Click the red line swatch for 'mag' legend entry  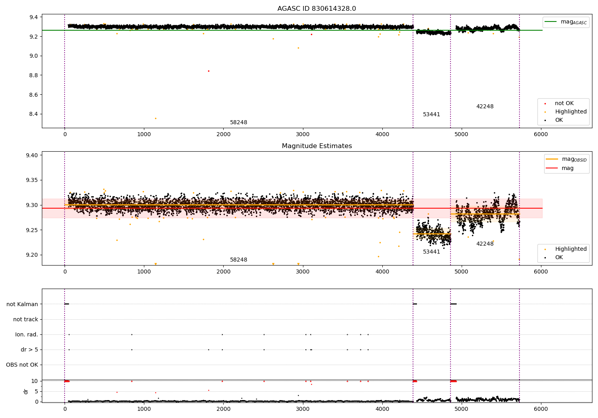coord(552,168)
